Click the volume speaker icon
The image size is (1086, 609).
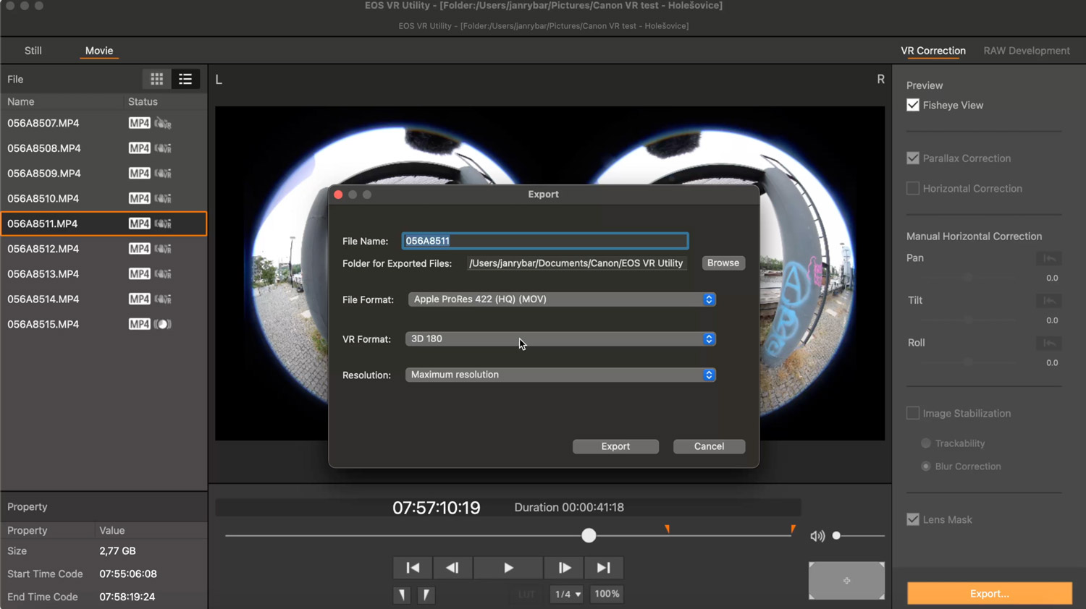[x=817, y=536]
